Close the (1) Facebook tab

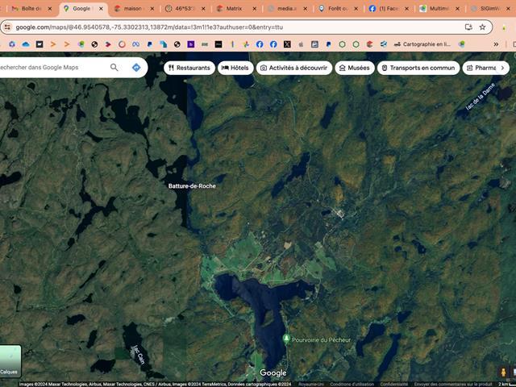click(406, 9)
